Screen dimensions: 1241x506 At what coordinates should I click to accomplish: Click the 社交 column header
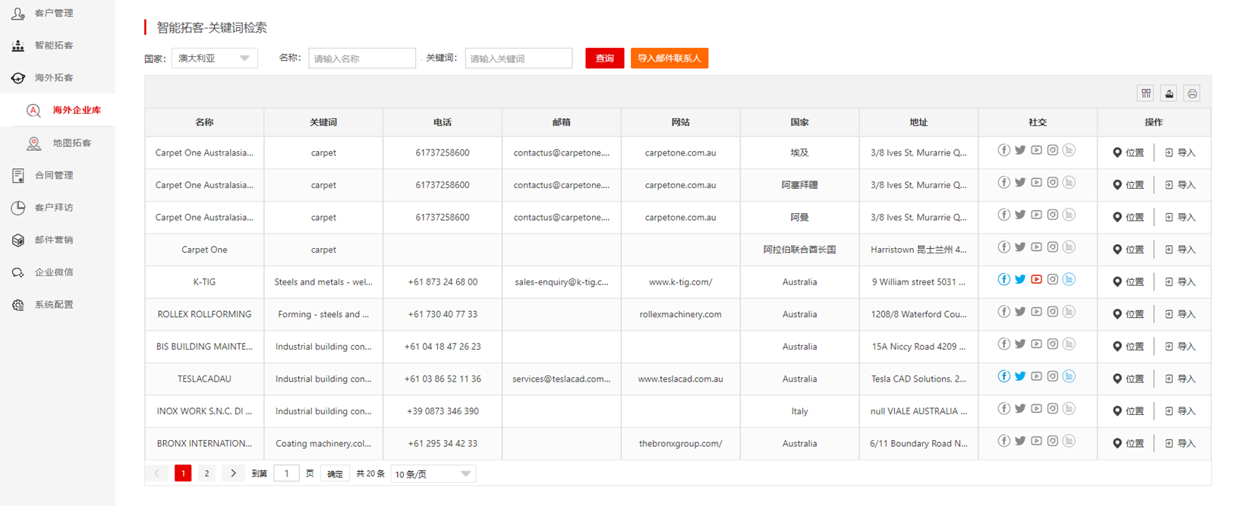click(x=1038, y=122)
